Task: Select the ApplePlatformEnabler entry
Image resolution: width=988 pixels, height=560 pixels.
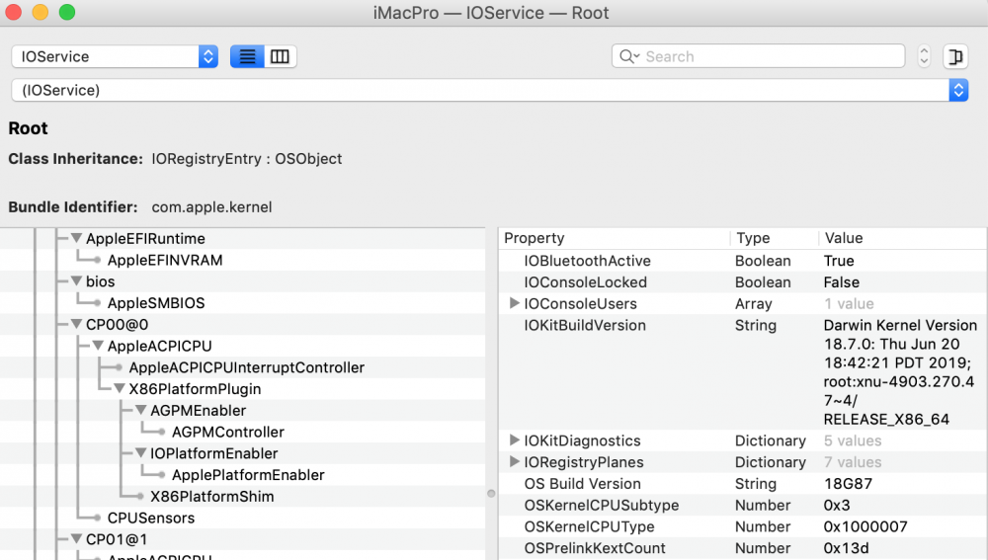Action: click(248, 475)
